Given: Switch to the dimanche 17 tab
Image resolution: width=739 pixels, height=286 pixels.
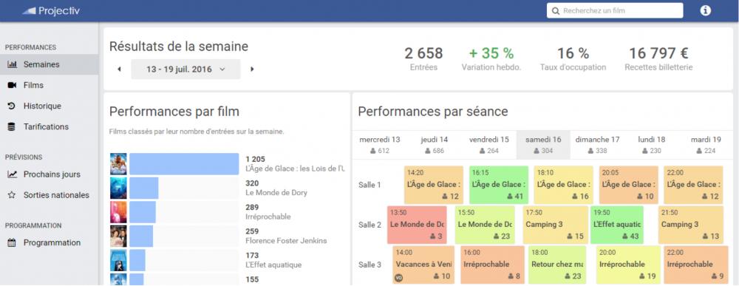Looking at the screenshot, I should pyautogui.click(x=598, y=145).
